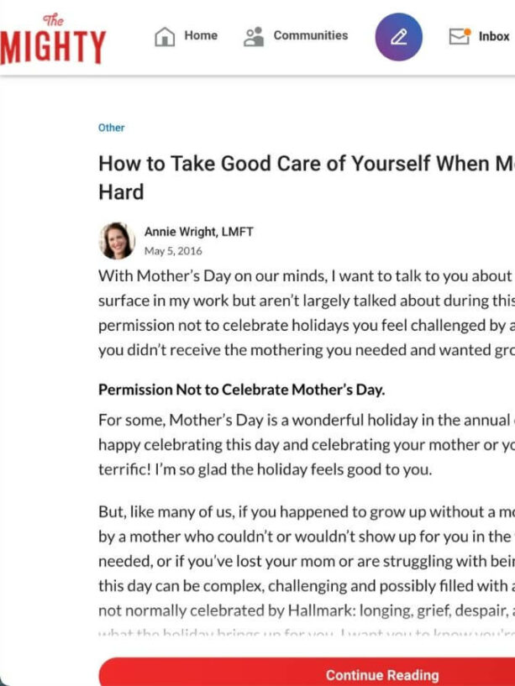Click the 'May 5, 2016' date
This screenshot has width=515, height=686.
(173, 251)
